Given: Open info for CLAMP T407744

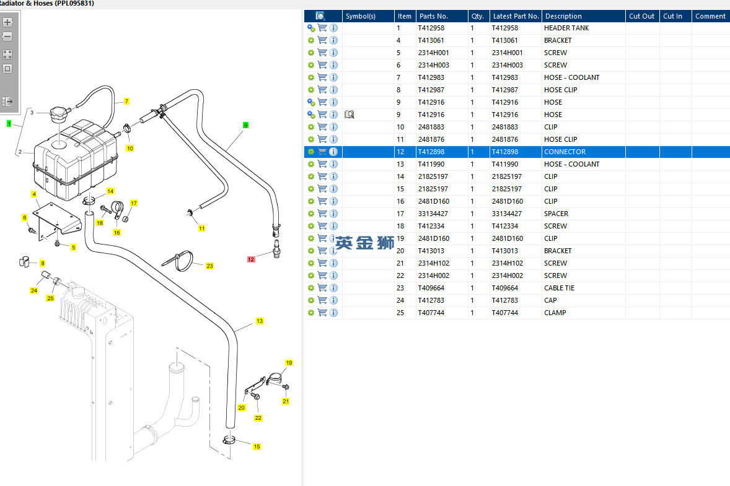Looking at the screenshot, I should coord(333,313).
